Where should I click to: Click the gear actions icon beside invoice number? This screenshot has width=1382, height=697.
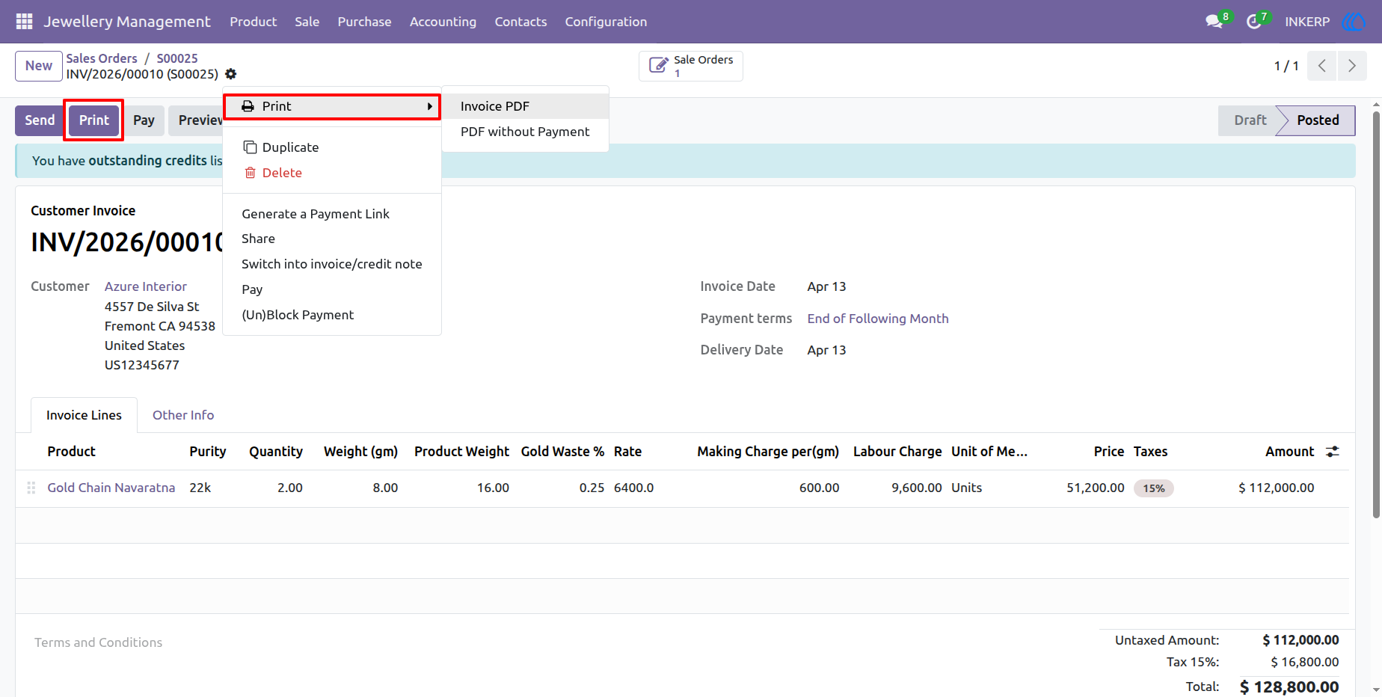[231, 74]
